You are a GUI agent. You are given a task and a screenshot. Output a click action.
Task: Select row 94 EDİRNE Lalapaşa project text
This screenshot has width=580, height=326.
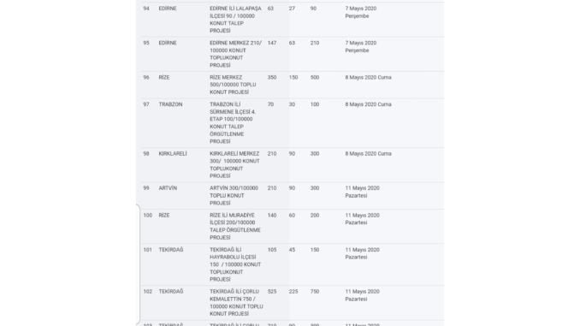(x=235, y=20)
